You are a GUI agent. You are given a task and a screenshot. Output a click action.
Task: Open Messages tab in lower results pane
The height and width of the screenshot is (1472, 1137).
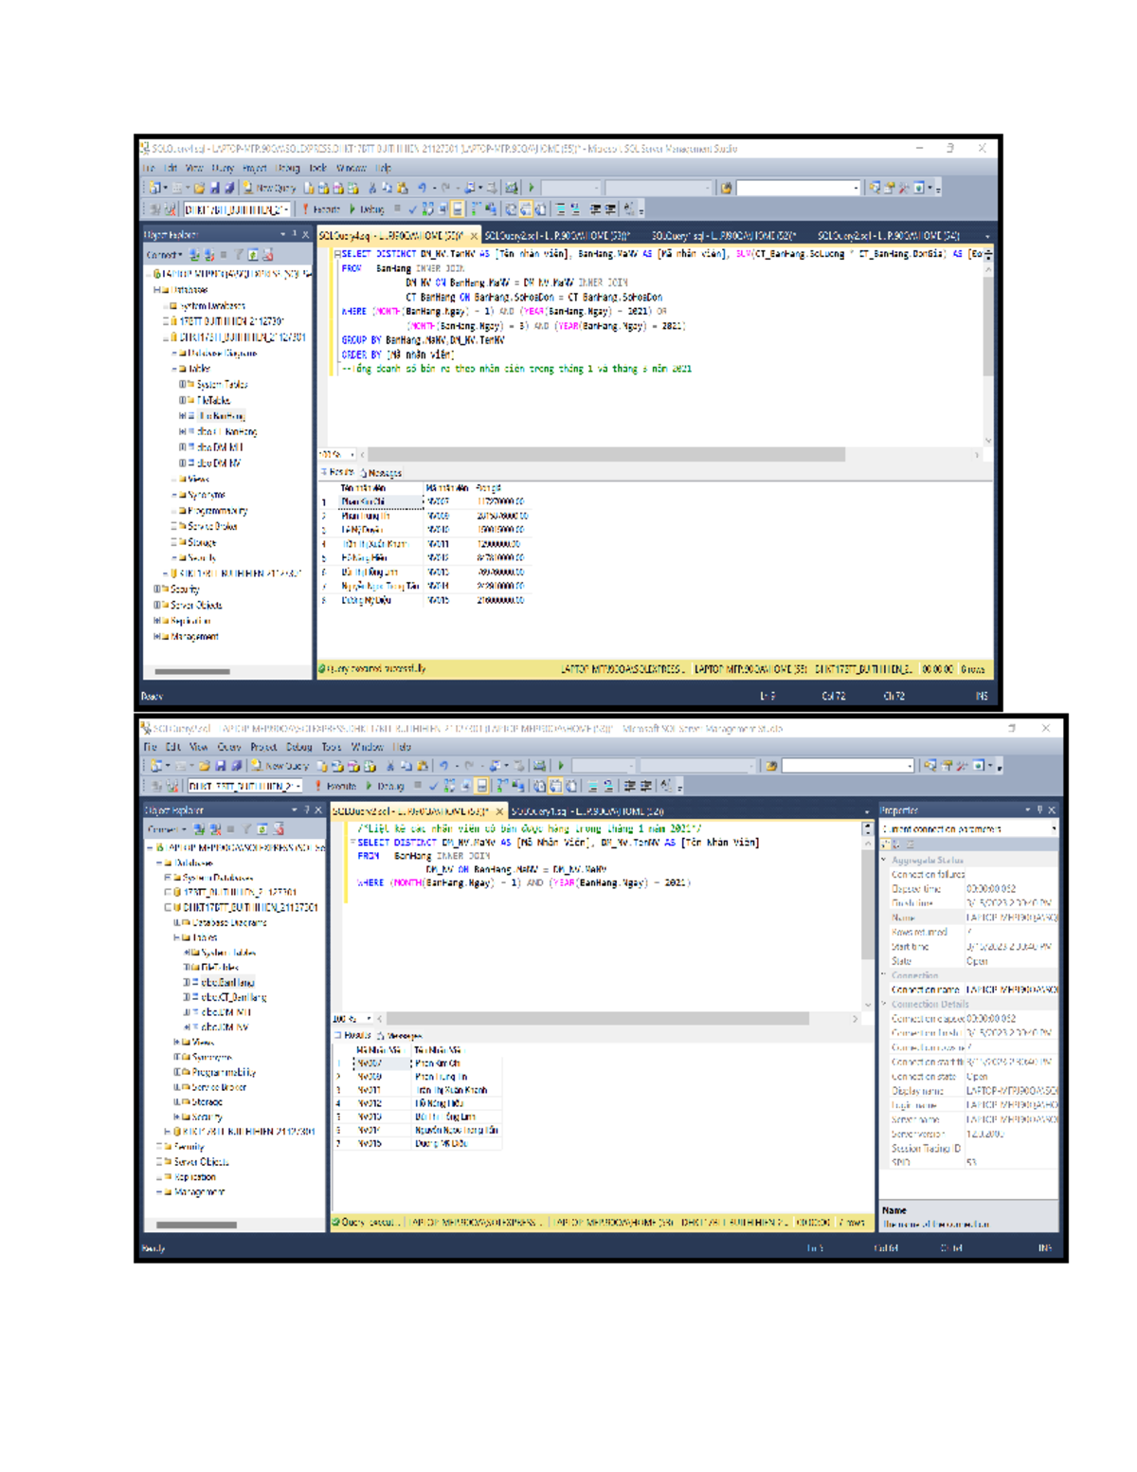click(x=399, y=1036)
